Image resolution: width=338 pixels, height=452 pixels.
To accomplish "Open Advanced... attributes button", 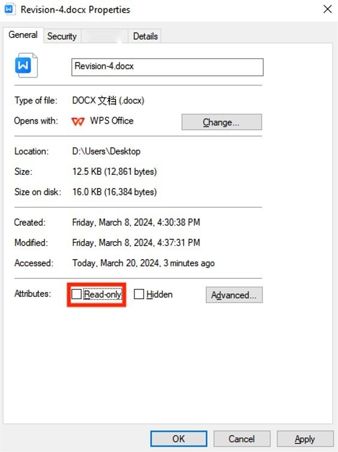I will click(x=234, y=295).
